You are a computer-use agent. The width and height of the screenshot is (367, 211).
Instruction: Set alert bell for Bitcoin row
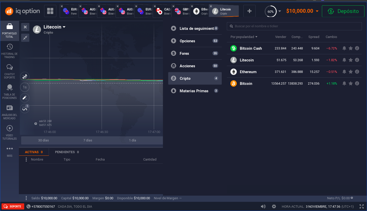coord(344,83)
